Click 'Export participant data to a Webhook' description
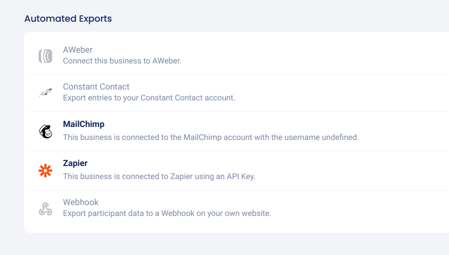The width and height of the screenshot is (449, 255). click(166, 213)
